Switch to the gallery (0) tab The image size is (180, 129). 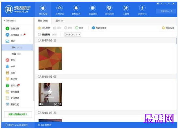59,21
